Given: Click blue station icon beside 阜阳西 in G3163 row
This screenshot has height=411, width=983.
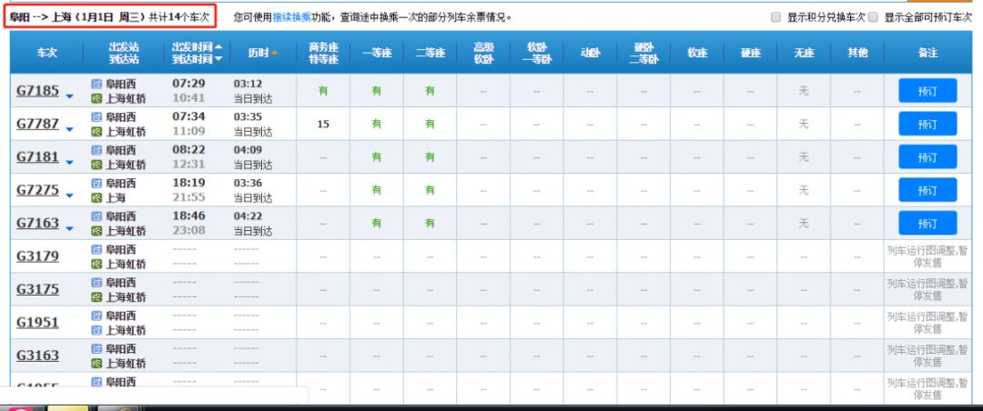Looking at the screenshot, I should pos(96,349).
